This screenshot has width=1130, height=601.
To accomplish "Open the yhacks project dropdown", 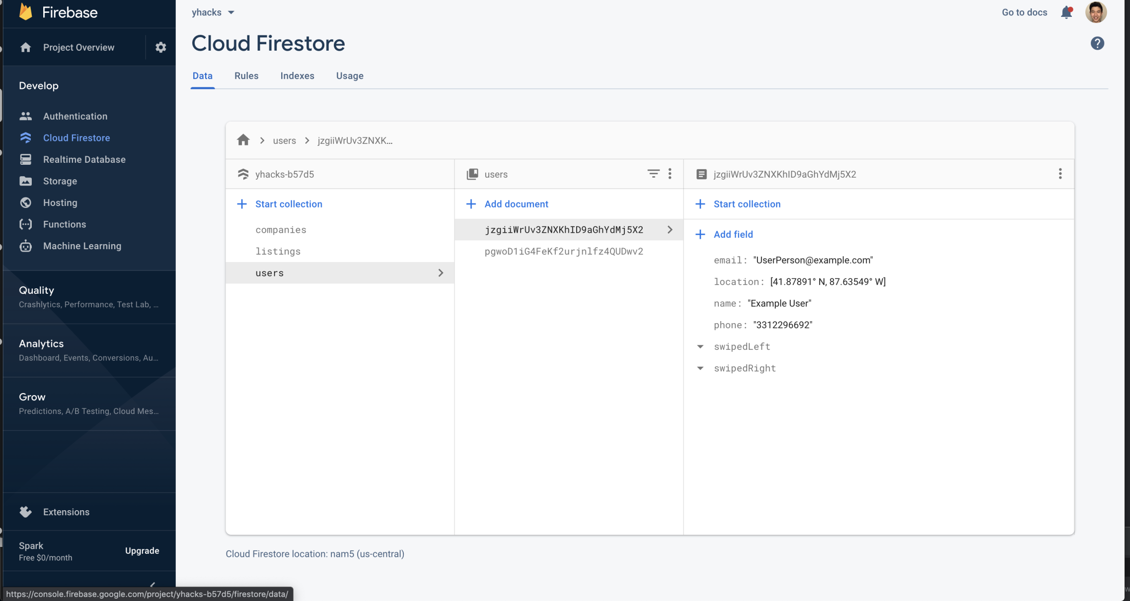I will coord(213,12).
